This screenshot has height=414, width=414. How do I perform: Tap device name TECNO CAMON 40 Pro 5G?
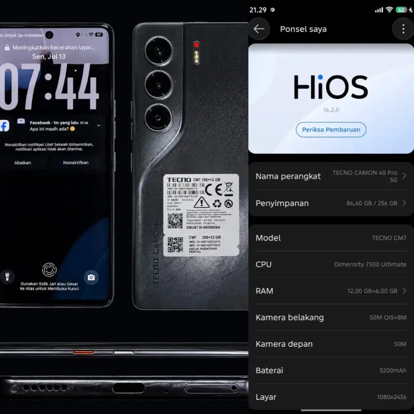point(365,176)
